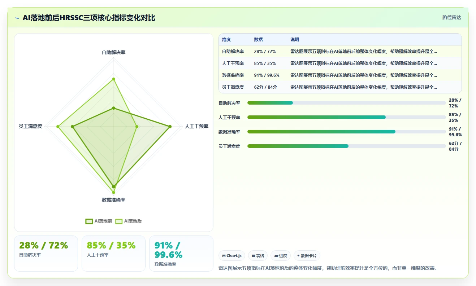The height and width of the screenshot is (286, 476).
Task: Toggle the AI落地前 legend swatch
Action: point(89,221)
